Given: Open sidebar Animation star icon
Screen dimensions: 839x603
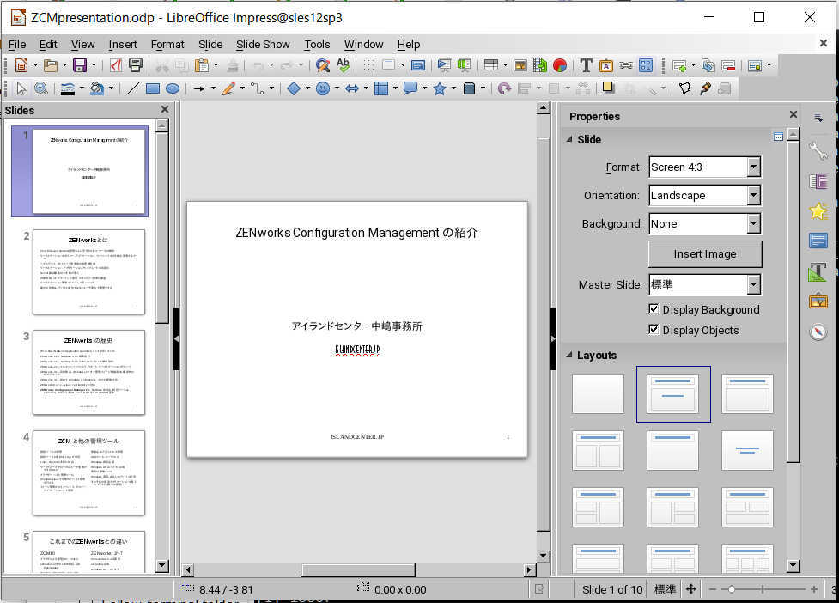Looking at the screenshot, I should pyautogui.click(x=818, y=211).
